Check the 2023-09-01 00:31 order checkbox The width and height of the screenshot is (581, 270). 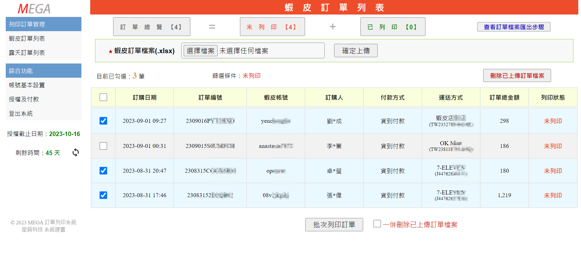[x=103, y=146]
